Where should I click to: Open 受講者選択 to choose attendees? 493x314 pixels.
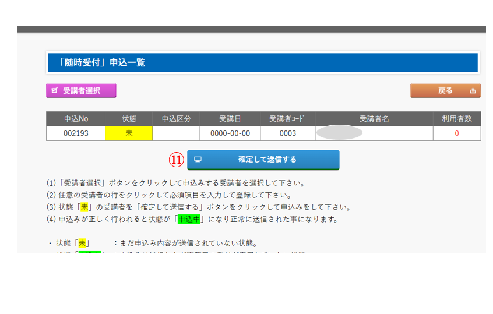[81, 91]
